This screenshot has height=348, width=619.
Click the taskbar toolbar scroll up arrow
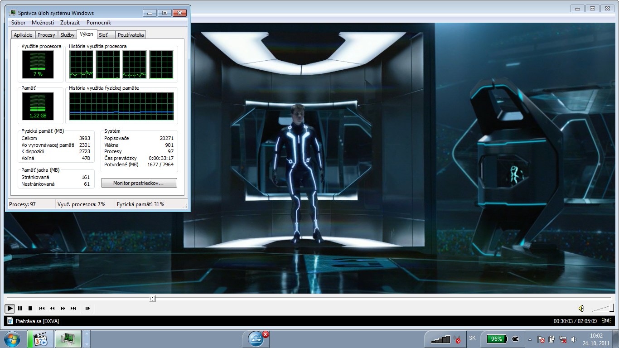point(87,333)
